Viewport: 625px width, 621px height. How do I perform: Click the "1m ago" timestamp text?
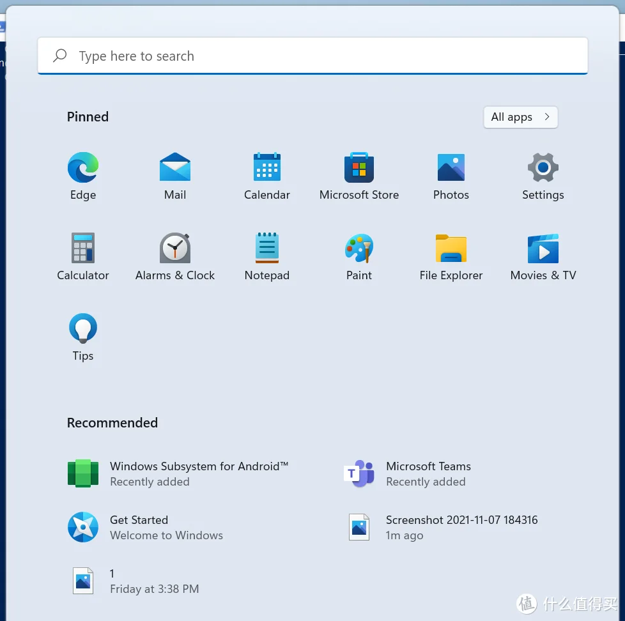(x=404, y=535)
